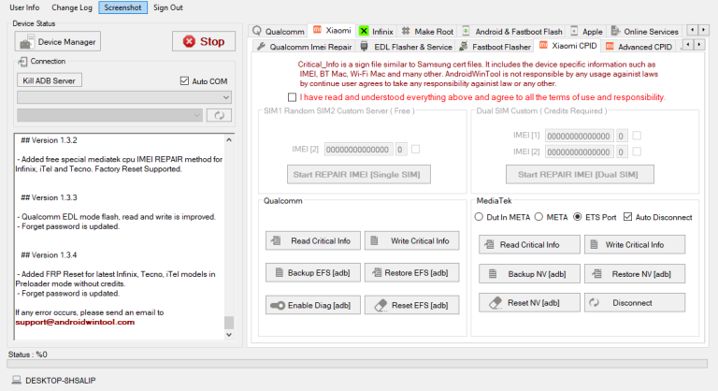Viewport: 718px width, 391px height.
Task: Toggle the Auto COM checkbox
Action: coord(184,80)
